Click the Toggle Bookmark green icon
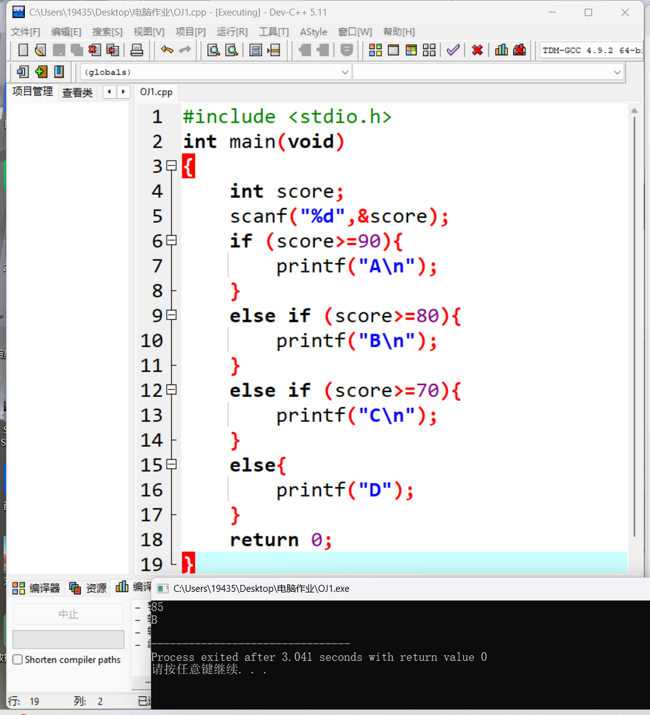650x715 pixels. click(x=41, y=72)
